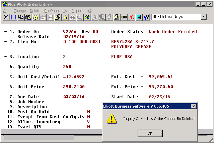Open the Import menu
This screenshot has width=214, height=143.
(77, 11)
